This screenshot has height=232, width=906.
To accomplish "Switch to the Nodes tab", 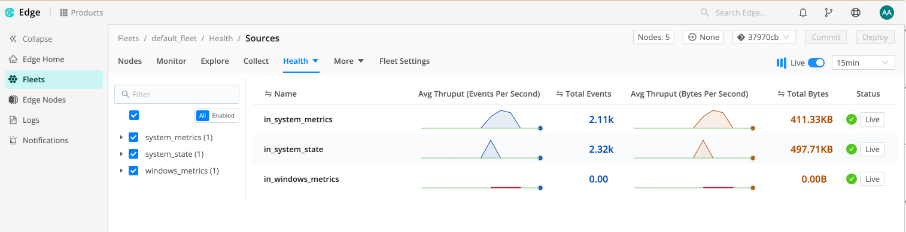I will (x=130, y=61).
